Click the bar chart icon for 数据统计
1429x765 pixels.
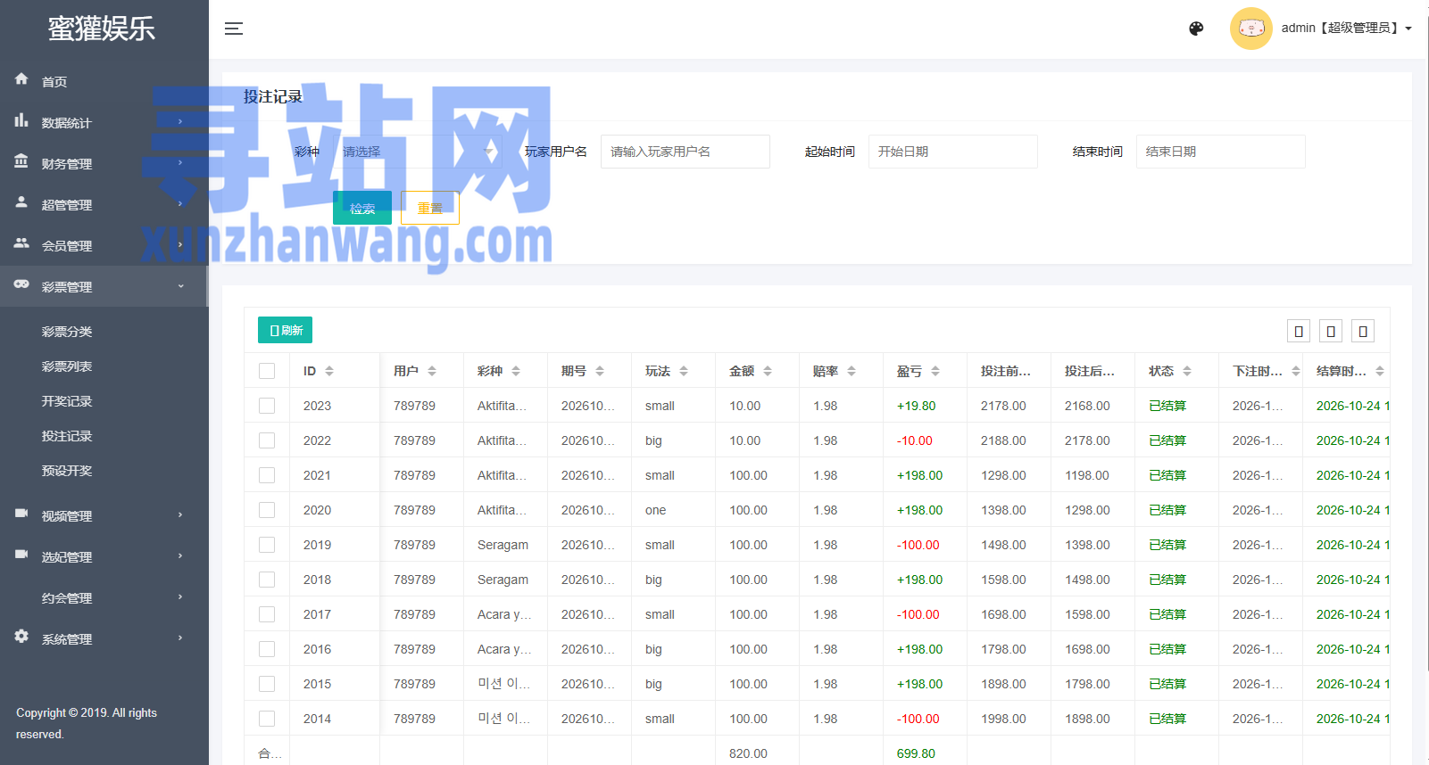coord(21,120)
